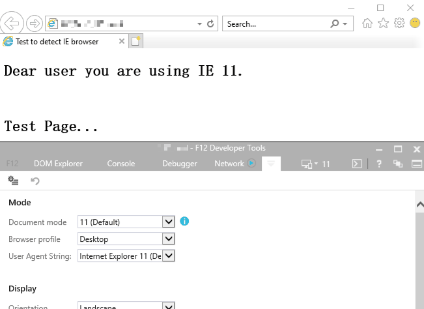Switch to the DOM Explorer tab

(x=58, y=164)
